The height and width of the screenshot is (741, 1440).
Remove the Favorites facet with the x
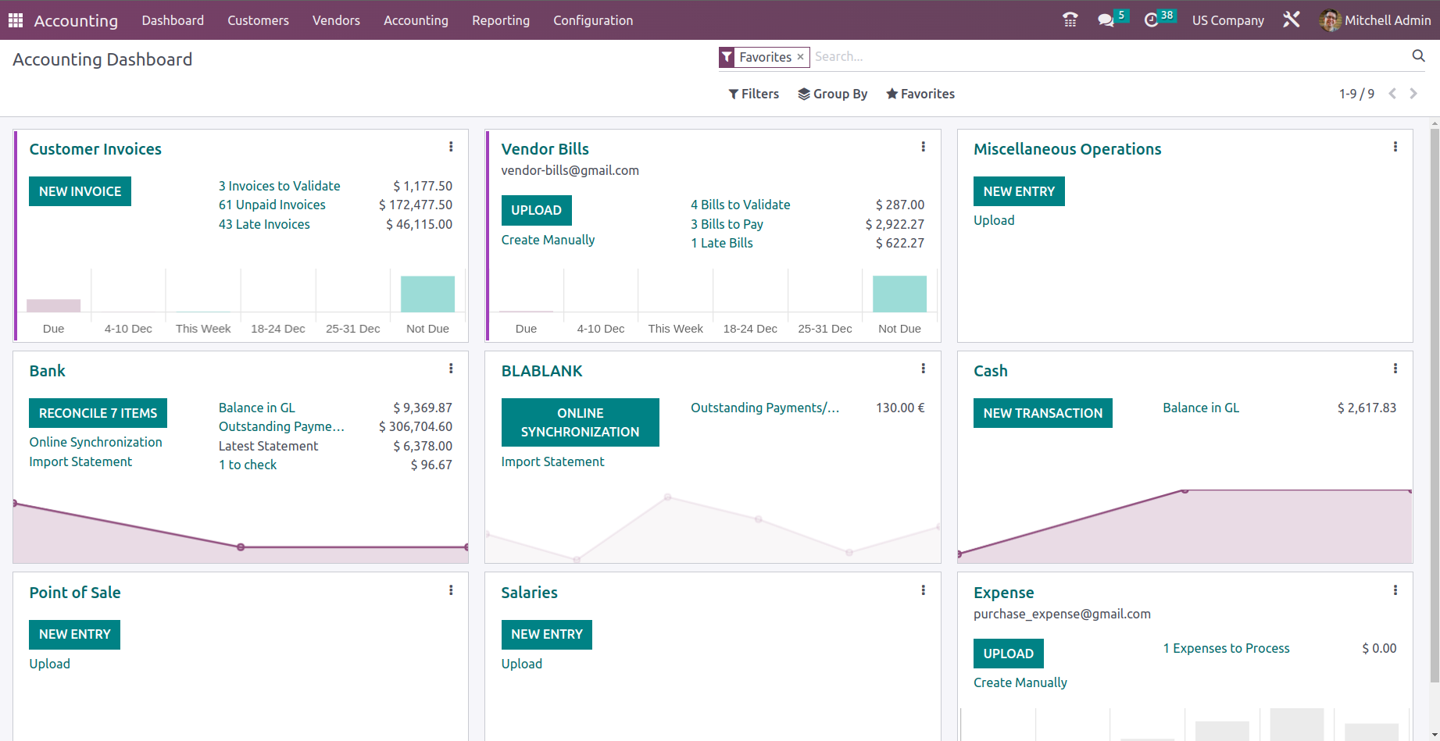800,57
